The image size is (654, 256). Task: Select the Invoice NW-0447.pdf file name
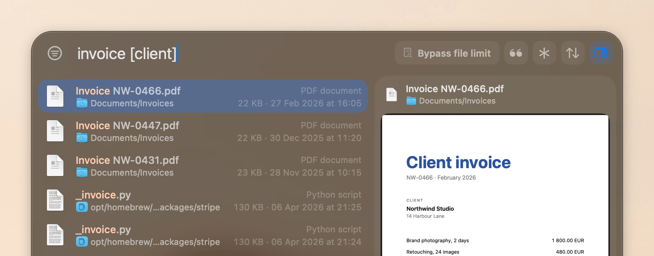click(x=127, y=126)
